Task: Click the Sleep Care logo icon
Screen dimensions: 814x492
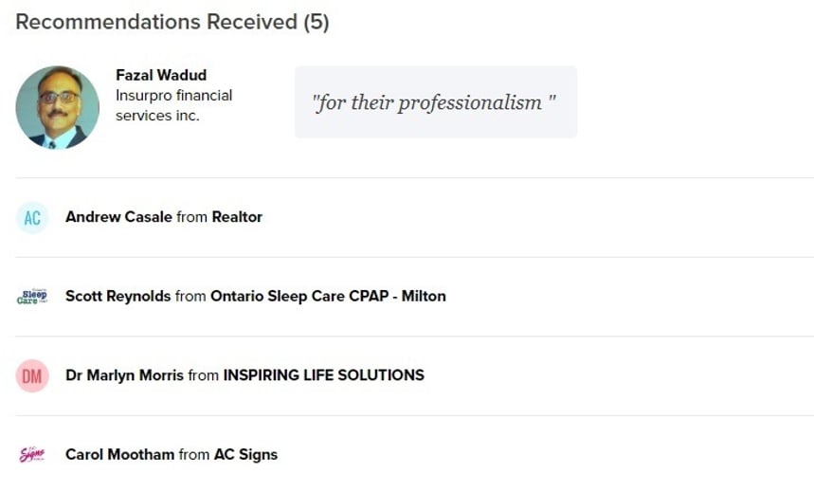Action: pyautogui.click(x=32, y=296)
